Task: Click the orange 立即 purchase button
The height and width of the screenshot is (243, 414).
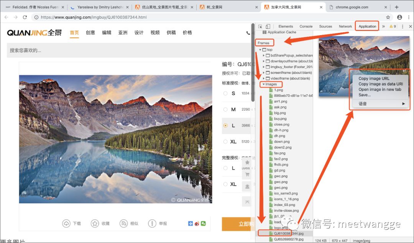Action: coord(237,225)
